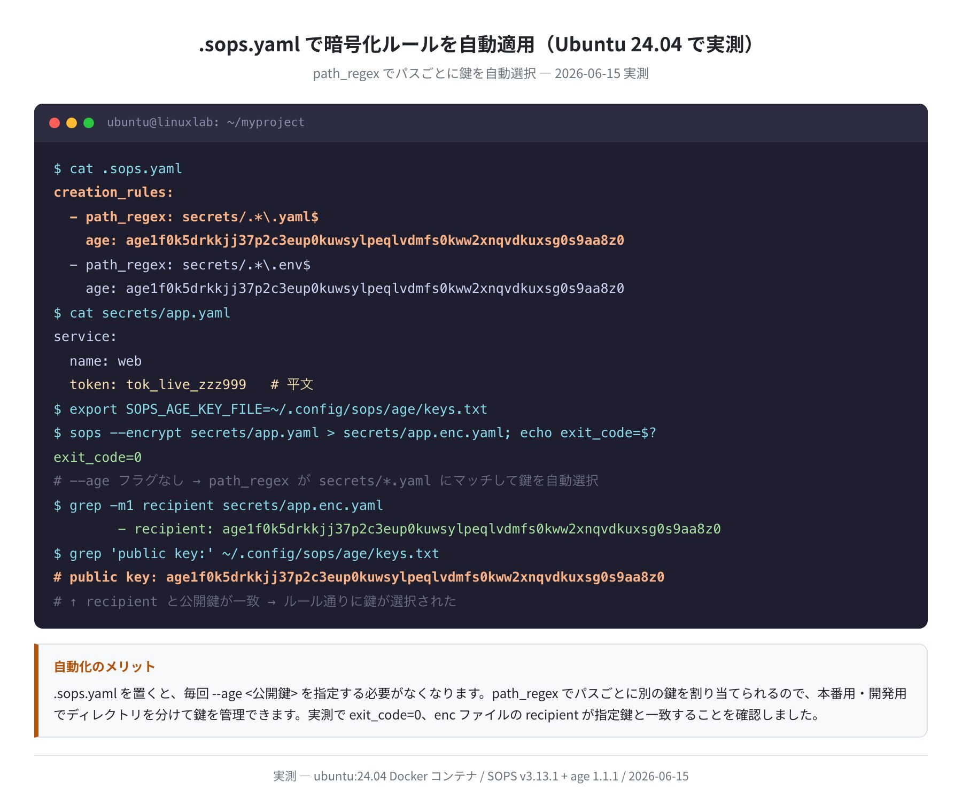This screenshot has height=805, width=962.
Task: Click the page heading '.sops.yaml で暗号化ルールを自動適用'
Action: pos(367,44)
